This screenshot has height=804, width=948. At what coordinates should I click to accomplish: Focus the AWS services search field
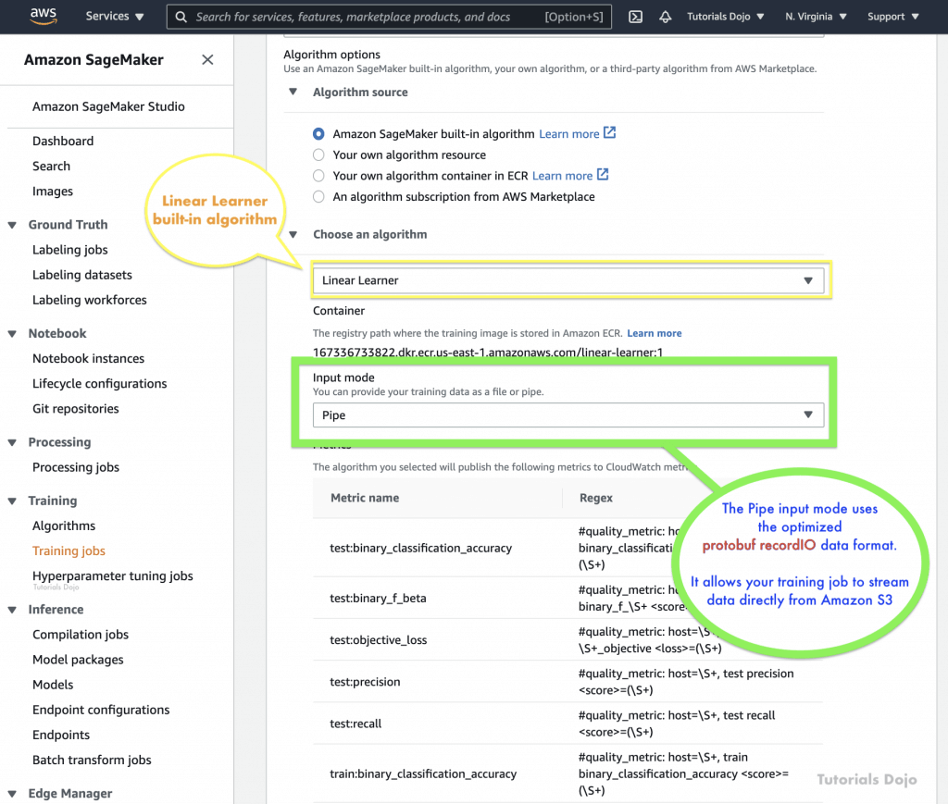[389, 17]
